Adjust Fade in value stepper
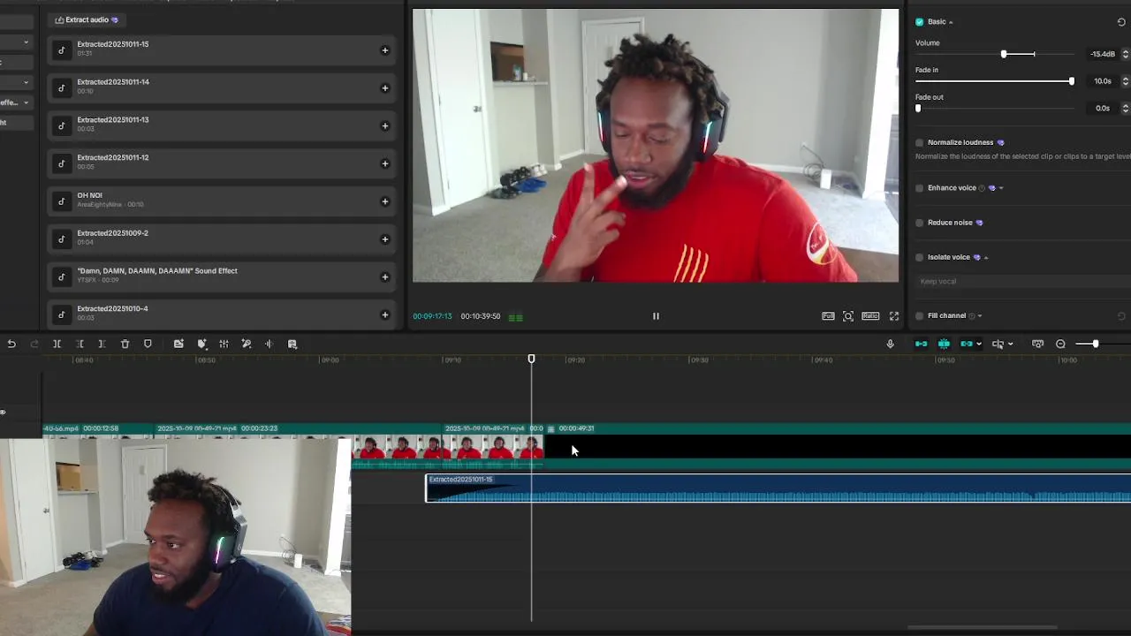This screenshot has height=636, width=1131. 1125,81
